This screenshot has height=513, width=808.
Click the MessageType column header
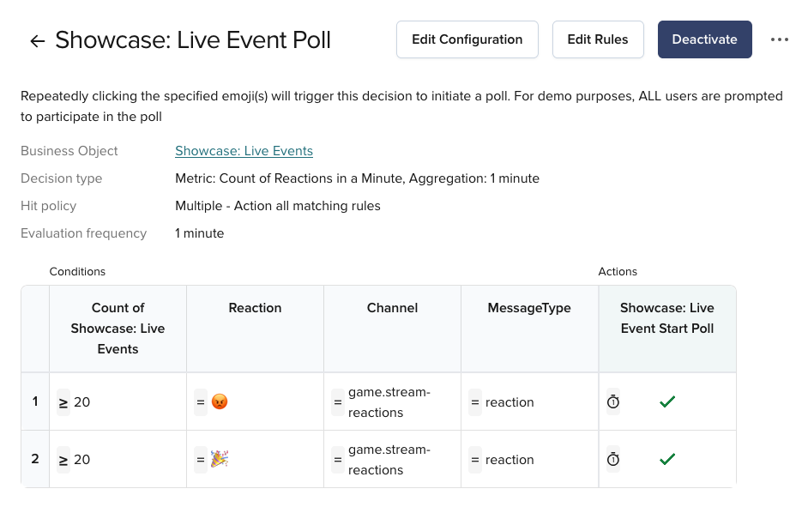click(529, 308)
